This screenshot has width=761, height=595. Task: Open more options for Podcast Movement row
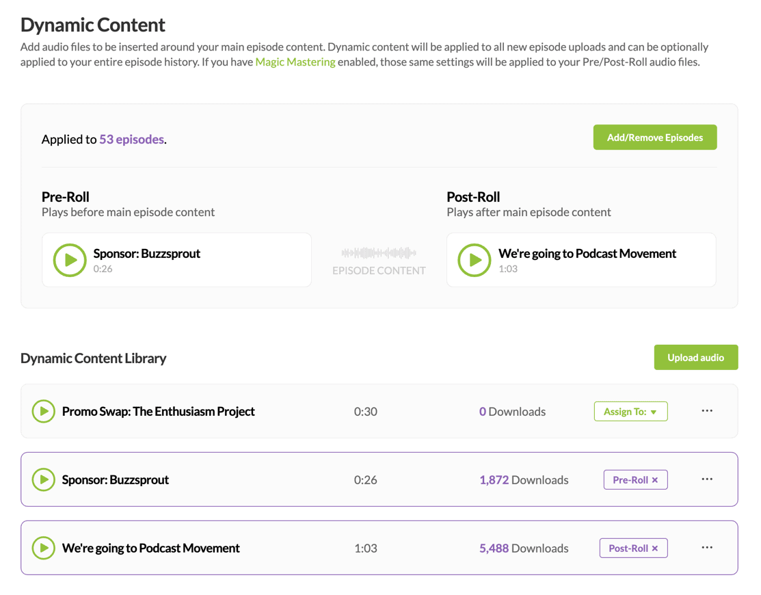click(x=707, y=548)
